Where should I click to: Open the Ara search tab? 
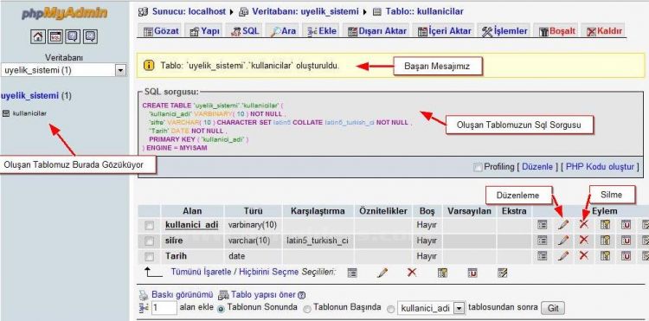[283, 31]
